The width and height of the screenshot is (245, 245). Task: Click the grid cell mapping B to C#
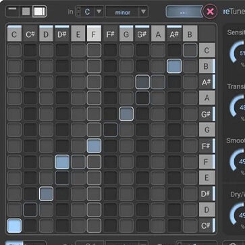click(190, 225)
